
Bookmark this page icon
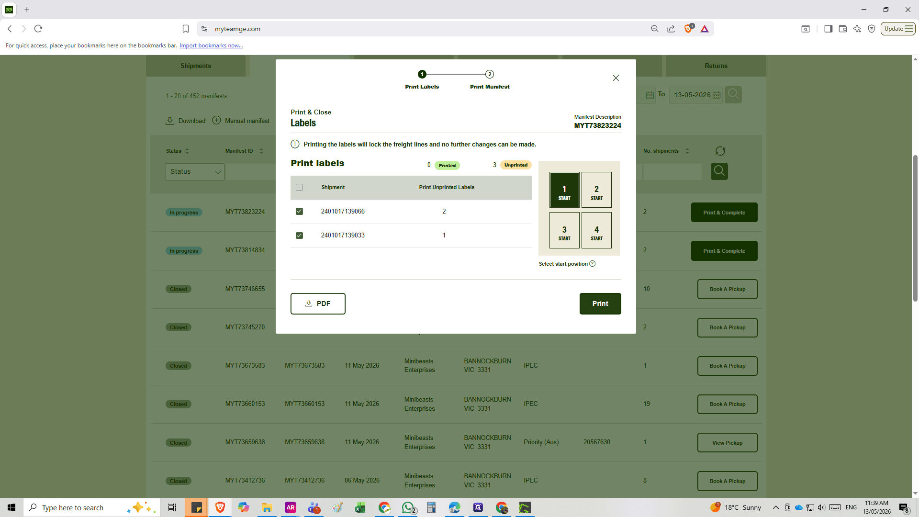tap(186, 29)
